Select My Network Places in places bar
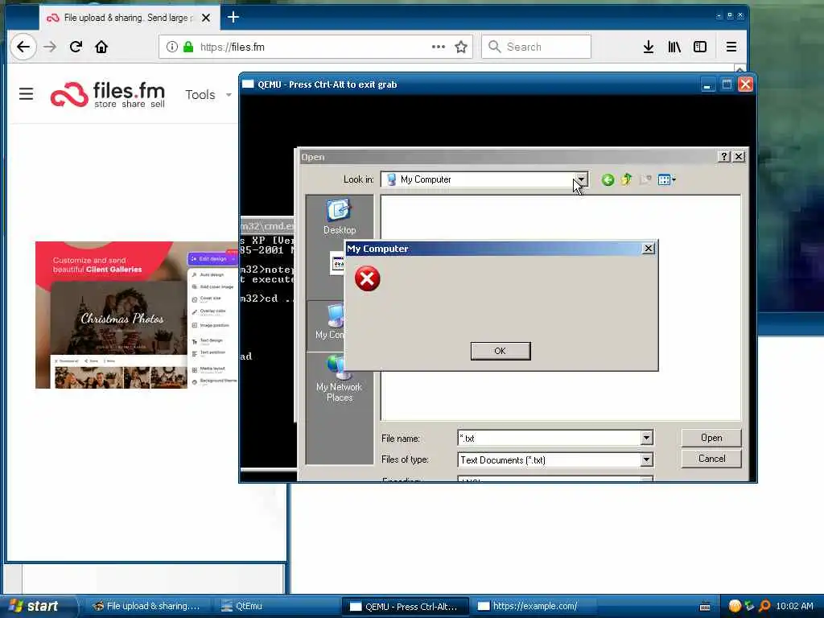This screenshot has width=824, height=618. pyautogui.click(x=340, y=378)
